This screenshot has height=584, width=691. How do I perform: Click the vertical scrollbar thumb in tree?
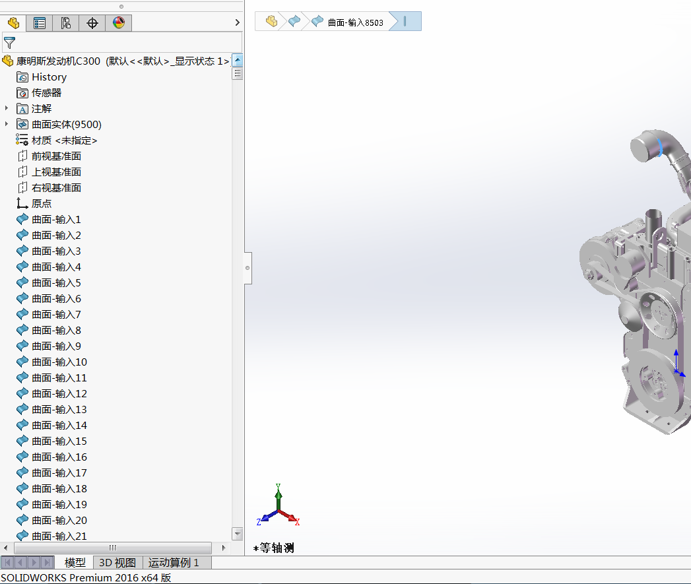[238, 74]
